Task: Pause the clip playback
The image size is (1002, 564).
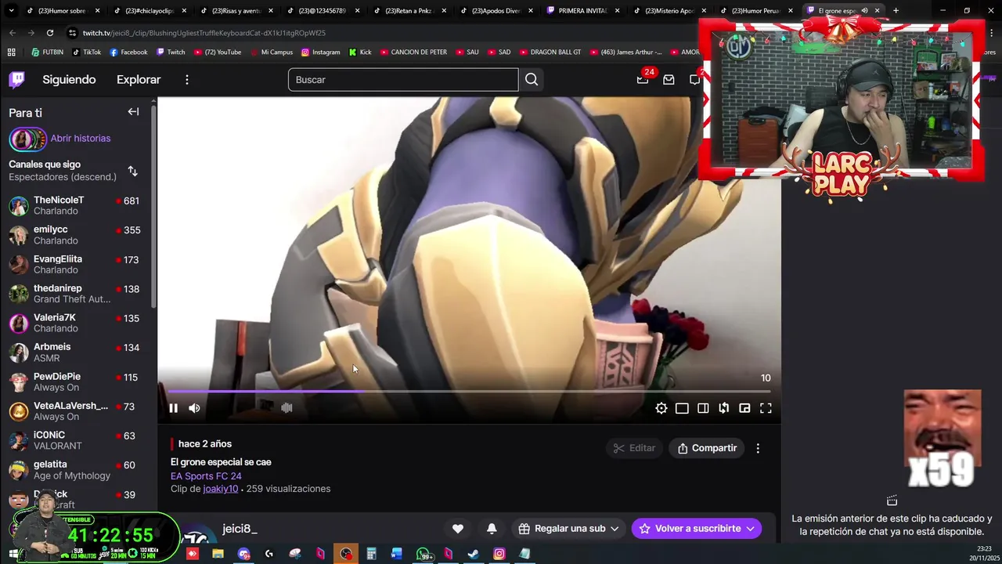Action: tap(173, 408)
